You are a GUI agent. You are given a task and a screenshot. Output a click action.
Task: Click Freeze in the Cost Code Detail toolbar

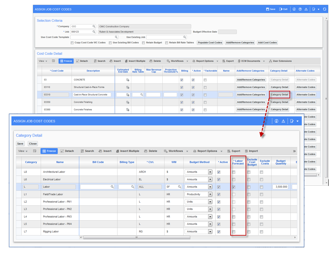click(66, 61)
